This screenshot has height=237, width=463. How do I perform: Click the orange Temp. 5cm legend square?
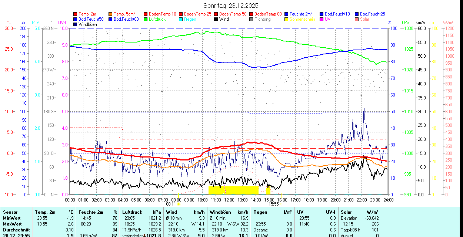point(111,14)
